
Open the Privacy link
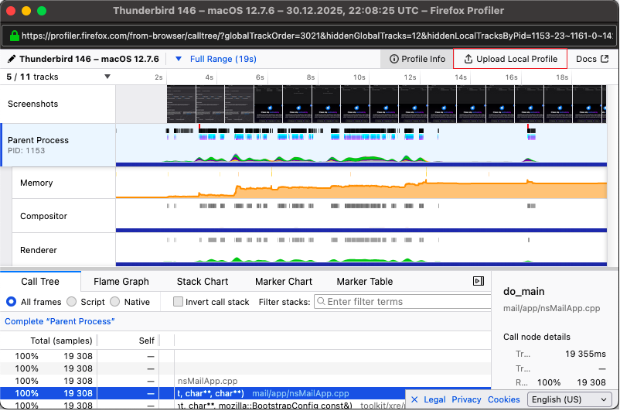pyautogui.click(x=466, y=399)
